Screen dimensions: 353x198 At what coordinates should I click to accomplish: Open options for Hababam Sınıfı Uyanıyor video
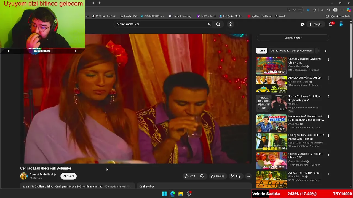coord(328,117)
